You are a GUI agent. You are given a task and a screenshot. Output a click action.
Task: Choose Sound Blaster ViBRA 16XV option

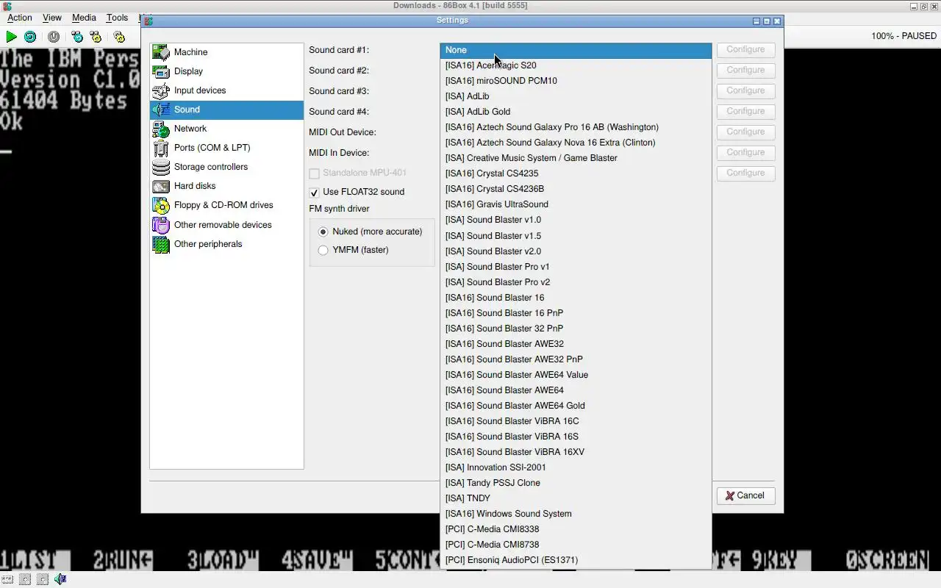[576, 452]
